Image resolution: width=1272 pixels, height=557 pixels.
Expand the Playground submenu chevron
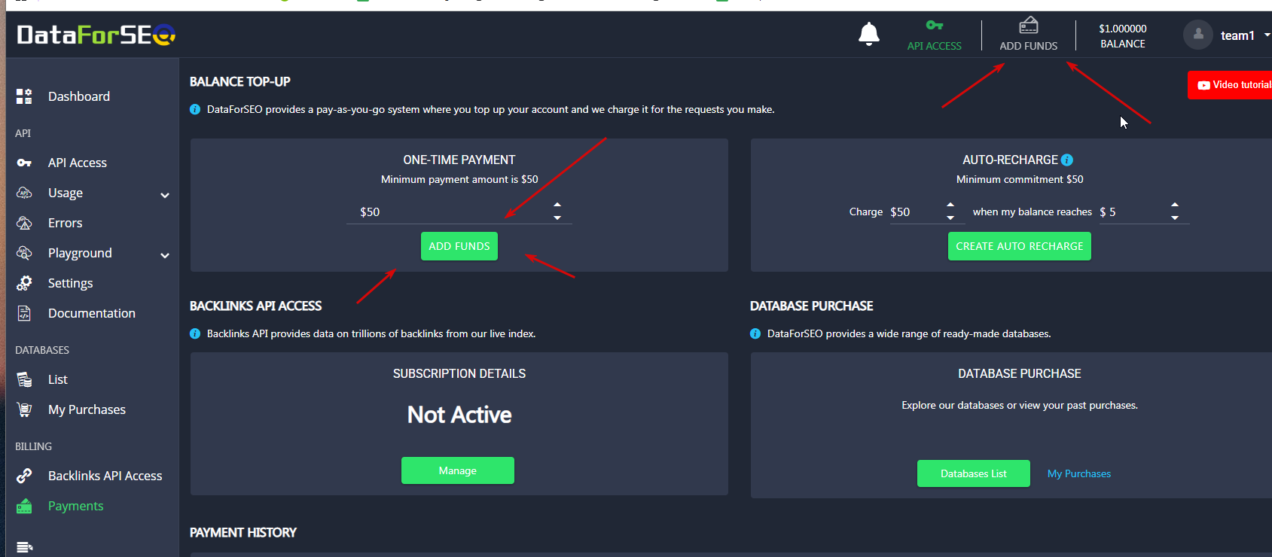click(165, 256)
